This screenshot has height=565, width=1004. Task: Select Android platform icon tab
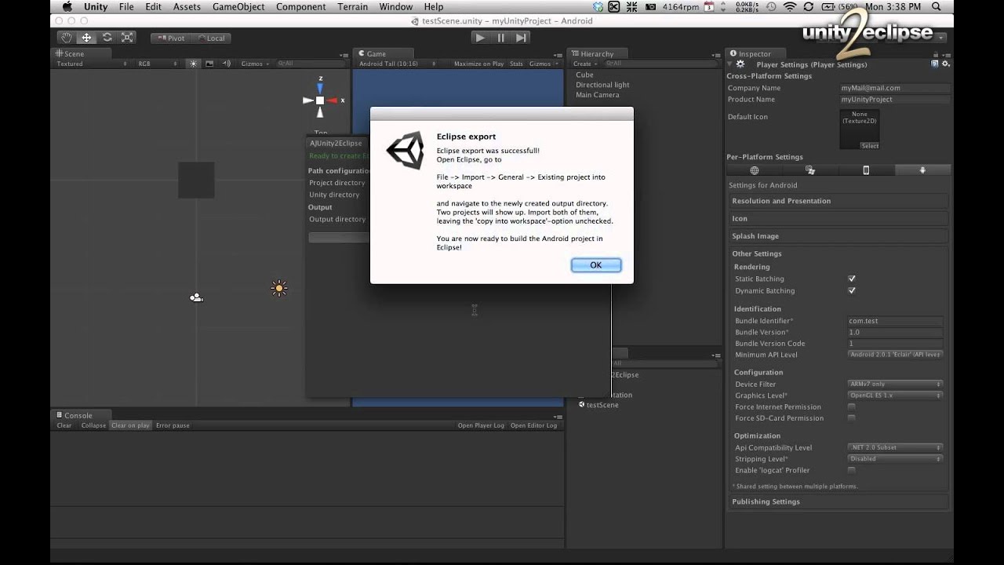pos(922,170)
